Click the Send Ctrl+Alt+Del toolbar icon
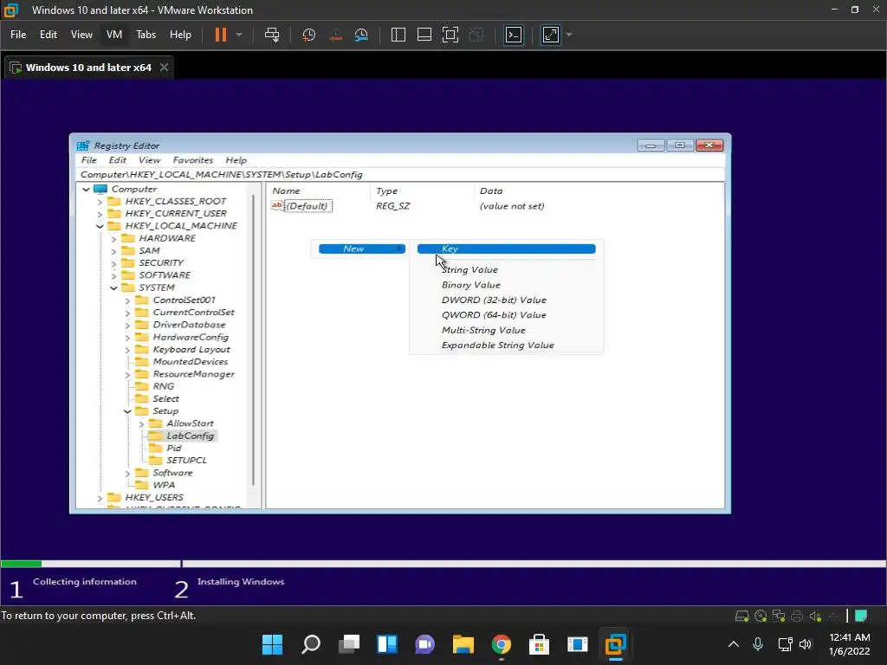The image size is (887, 665). pos(272,35)
